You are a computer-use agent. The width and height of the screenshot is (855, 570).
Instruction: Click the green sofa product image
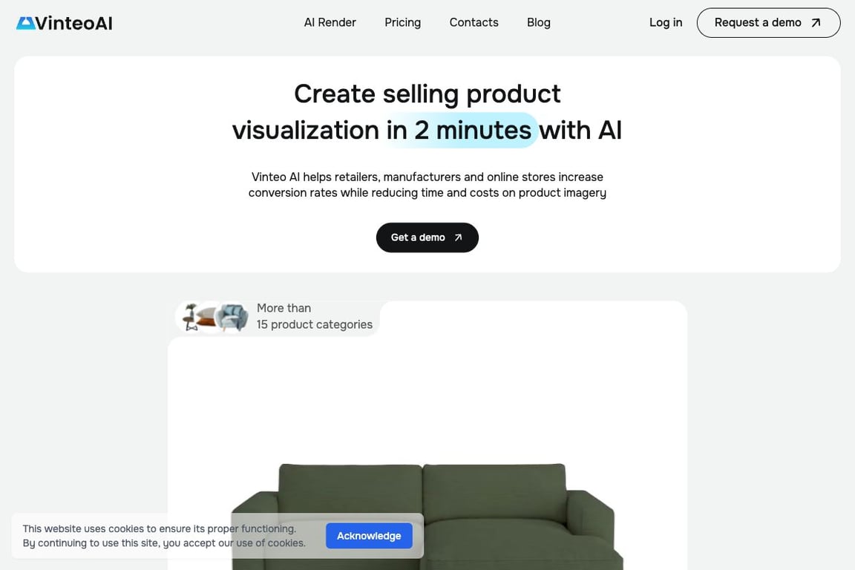pyautogui.click(x=427, y=517)
